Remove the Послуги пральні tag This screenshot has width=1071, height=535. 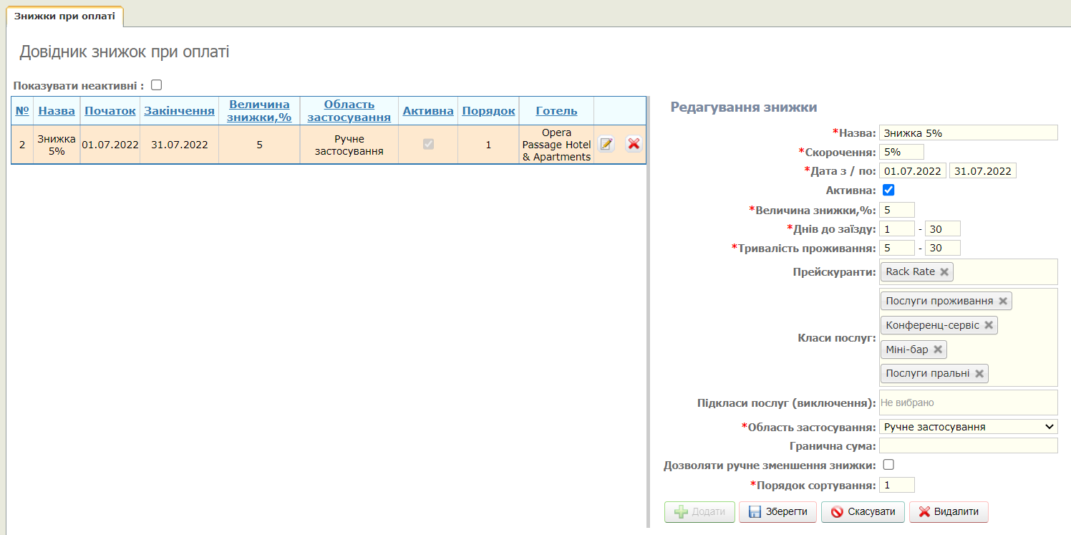[979, 373]
